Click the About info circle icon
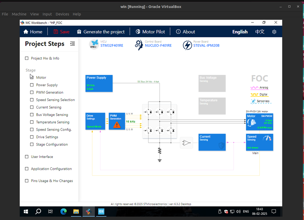Viewport: 304px width, 220px height. click(178, 32)
